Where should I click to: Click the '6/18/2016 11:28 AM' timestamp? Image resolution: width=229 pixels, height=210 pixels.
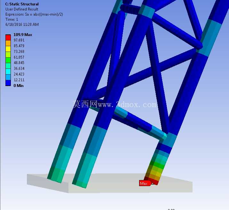[22, 25]
